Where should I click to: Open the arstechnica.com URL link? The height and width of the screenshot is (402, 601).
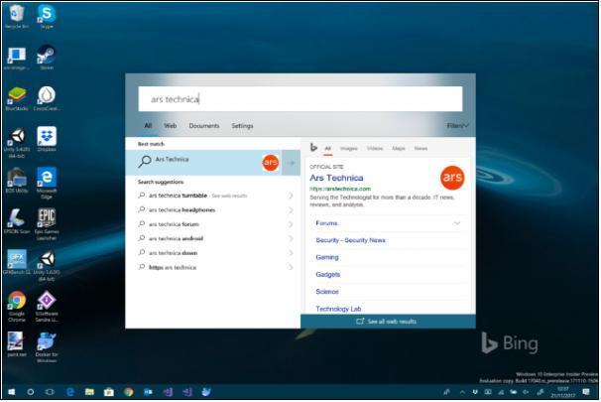340,189
